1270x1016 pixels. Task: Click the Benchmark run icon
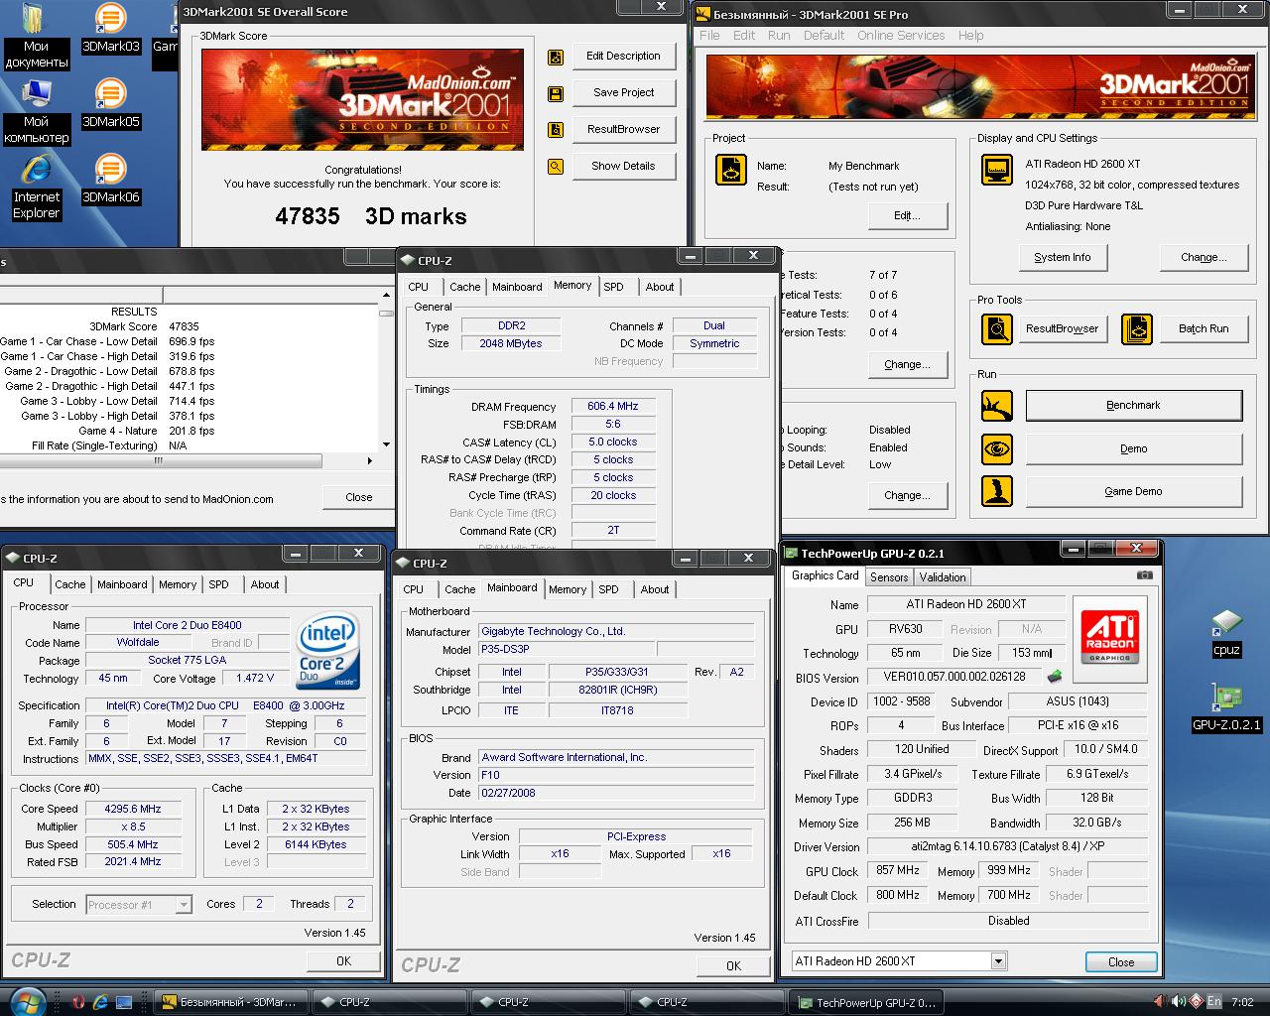997,406
